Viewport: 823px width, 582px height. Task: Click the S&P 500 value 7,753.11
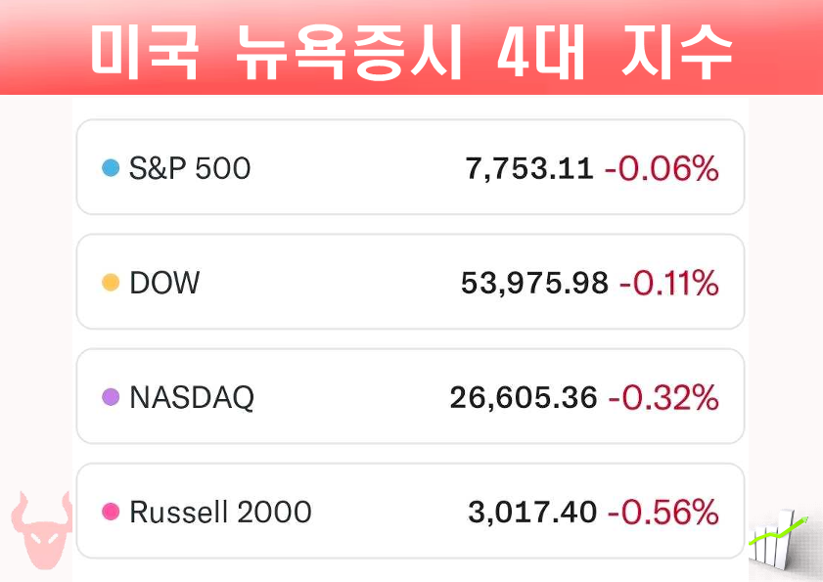529,168
